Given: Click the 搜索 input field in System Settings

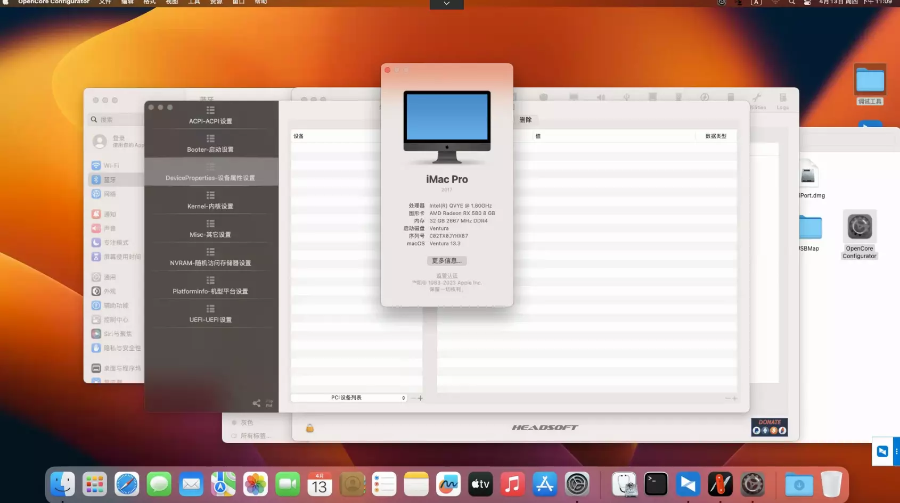Looking at the screenshot, I should coord(117,119).
